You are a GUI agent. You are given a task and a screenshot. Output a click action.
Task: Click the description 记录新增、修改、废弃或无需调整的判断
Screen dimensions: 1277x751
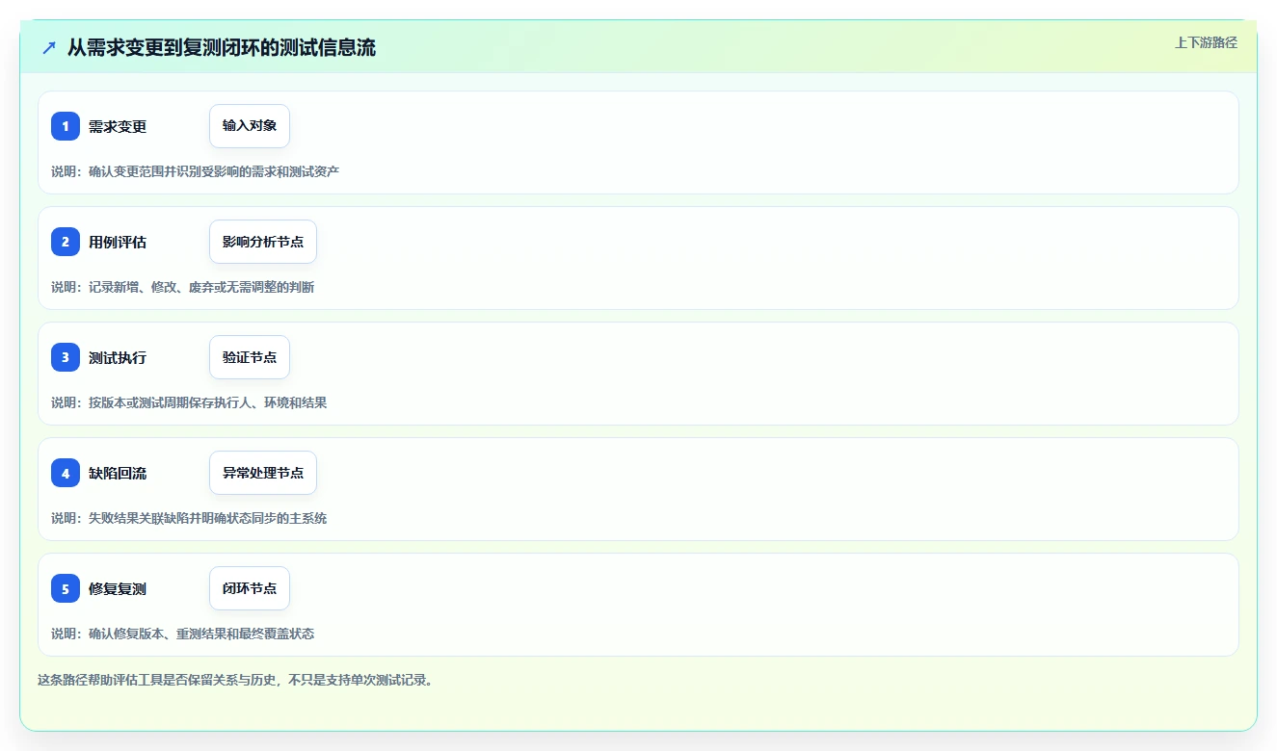click(201, 287)
